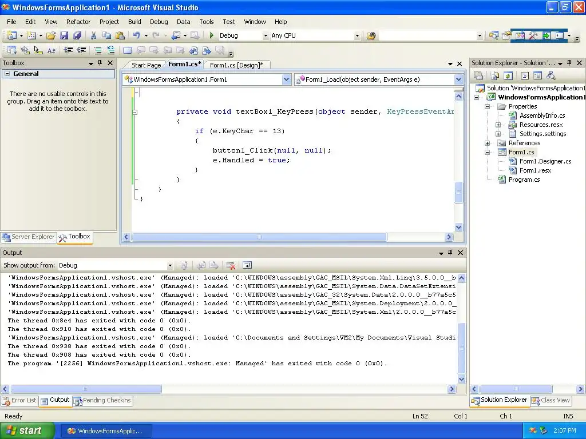Screen dimensions: 586x439
Task: Collapse the General group in Toolbox
Action: pos(7,74)
